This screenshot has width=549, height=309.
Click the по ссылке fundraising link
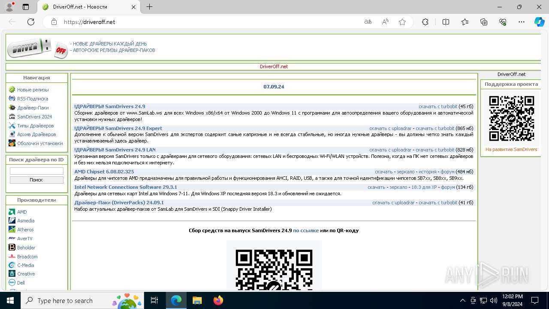[x=306, y=230]
